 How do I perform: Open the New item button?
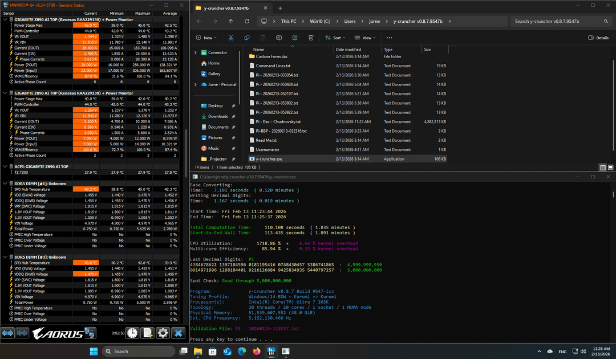[x=206, y=38]
